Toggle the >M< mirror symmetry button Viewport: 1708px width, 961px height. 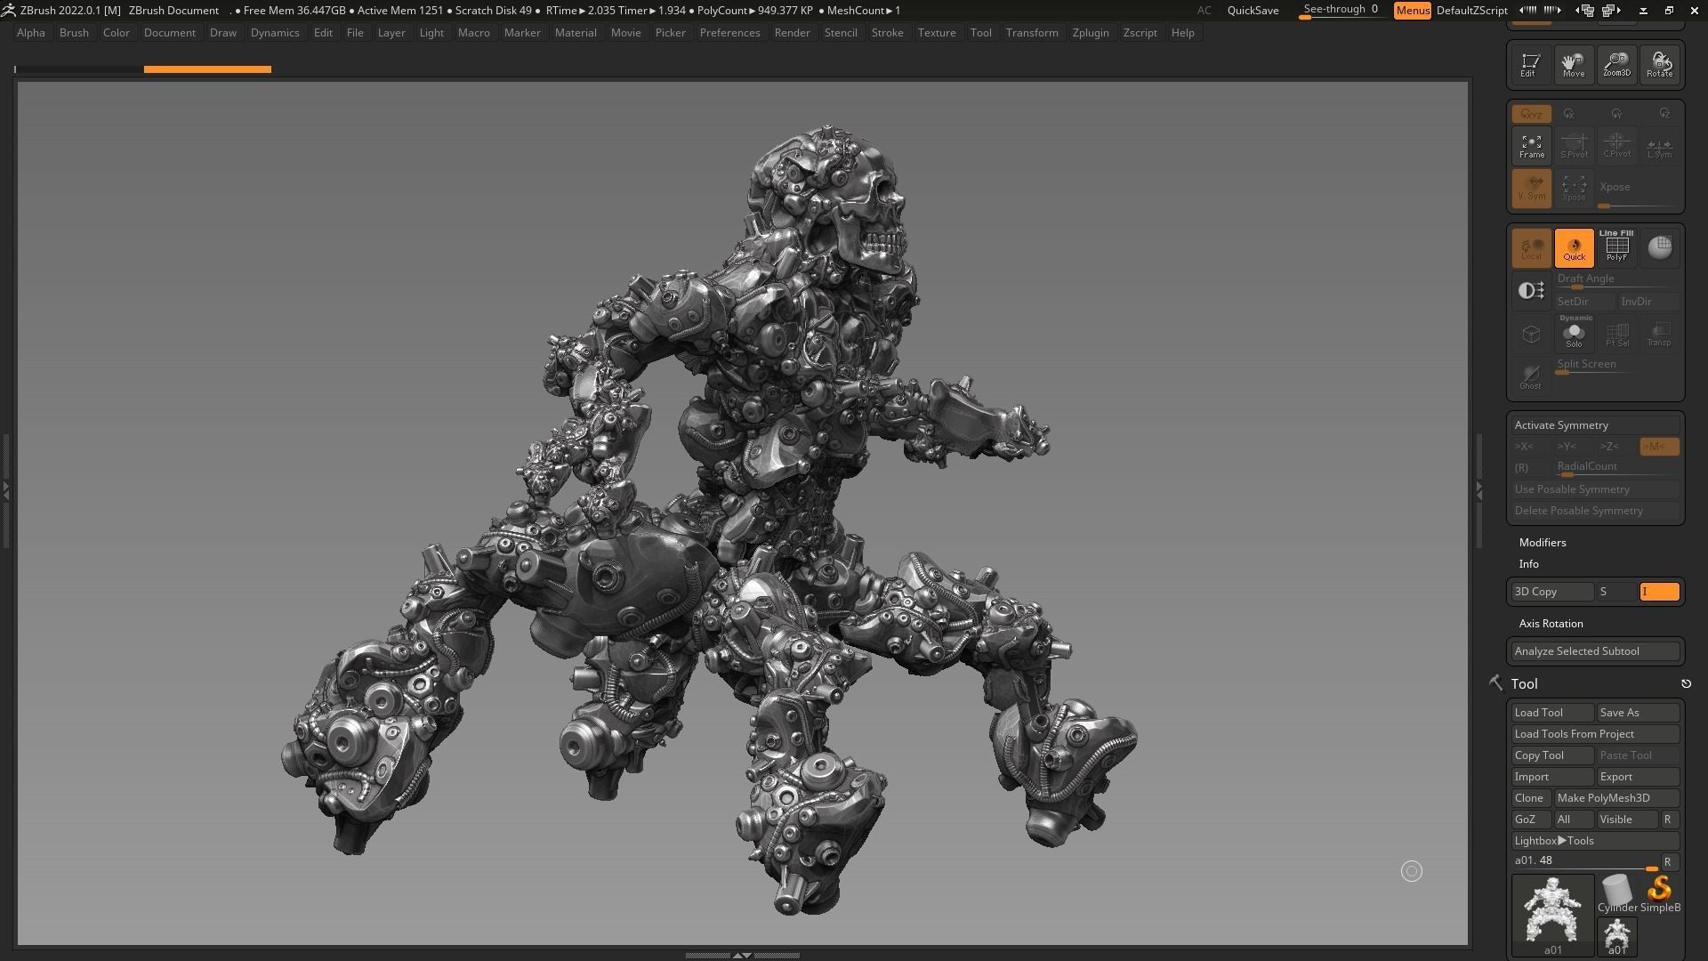pyautogui.click(x=1658, y=447)
